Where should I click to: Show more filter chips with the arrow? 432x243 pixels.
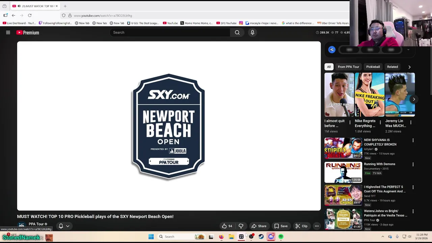click(x=409, y=67)
